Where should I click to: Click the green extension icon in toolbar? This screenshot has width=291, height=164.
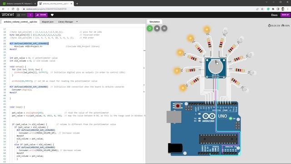[268, 9]
